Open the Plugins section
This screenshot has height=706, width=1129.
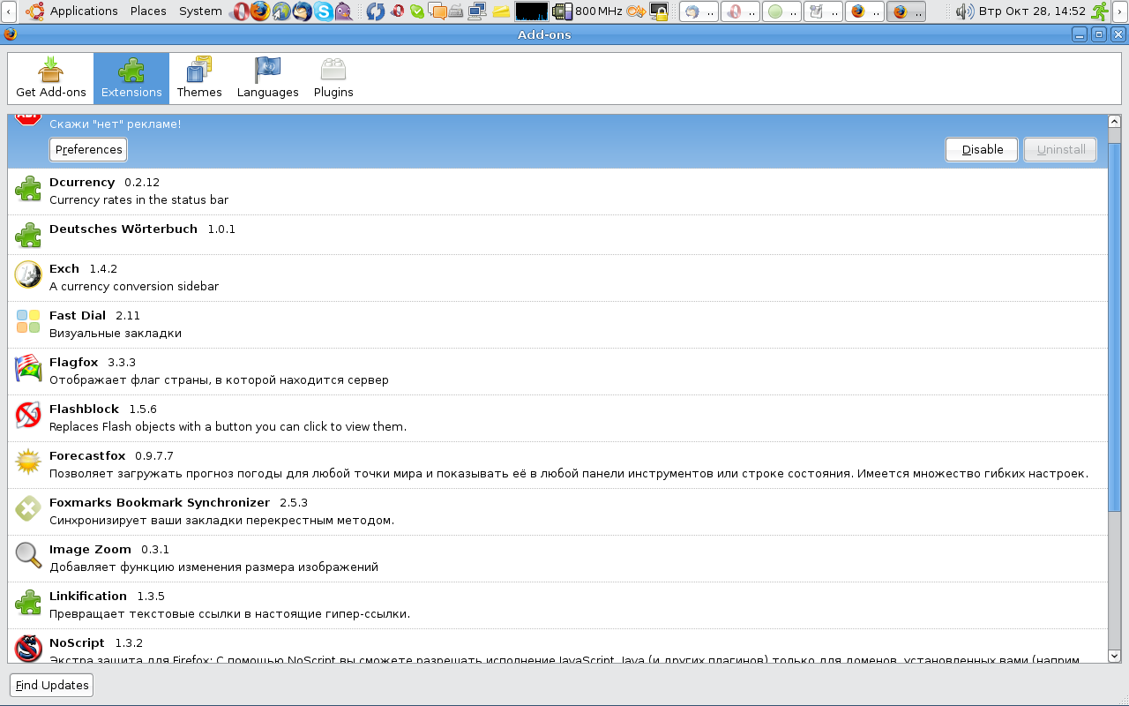coord(333,79)
